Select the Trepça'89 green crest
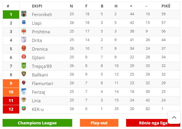The height and width of the screenshot is (129, 182). [x=24, y=66]
